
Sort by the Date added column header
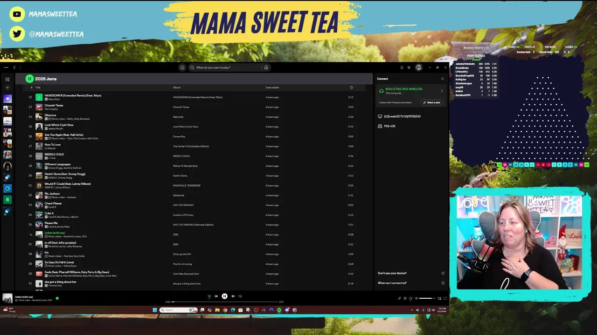point(272,87)
